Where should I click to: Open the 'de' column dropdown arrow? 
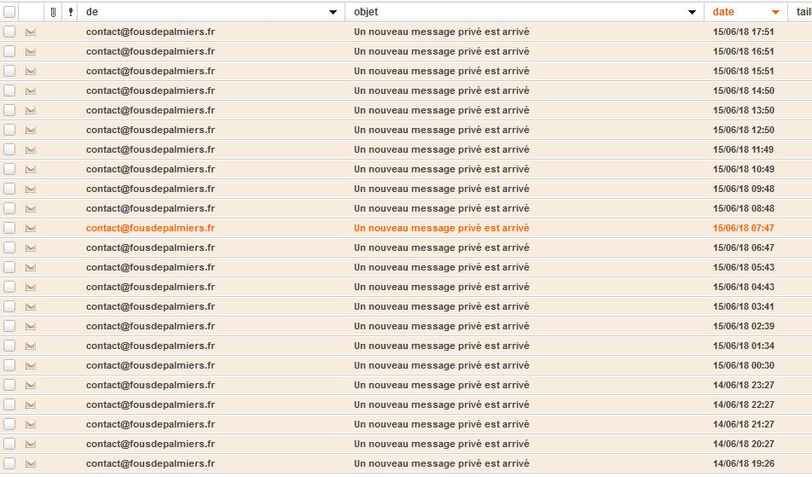(333, 13)
